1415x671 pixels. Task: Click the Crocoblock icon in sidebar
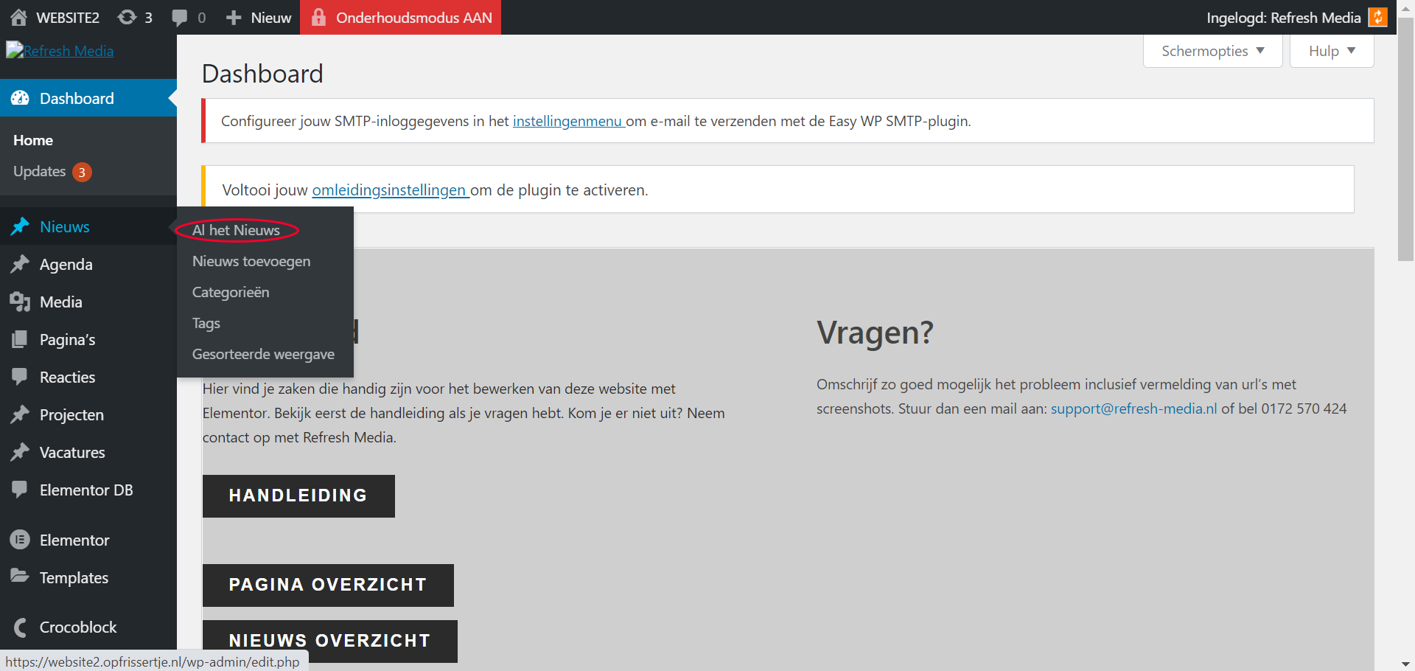coord(20,627)
